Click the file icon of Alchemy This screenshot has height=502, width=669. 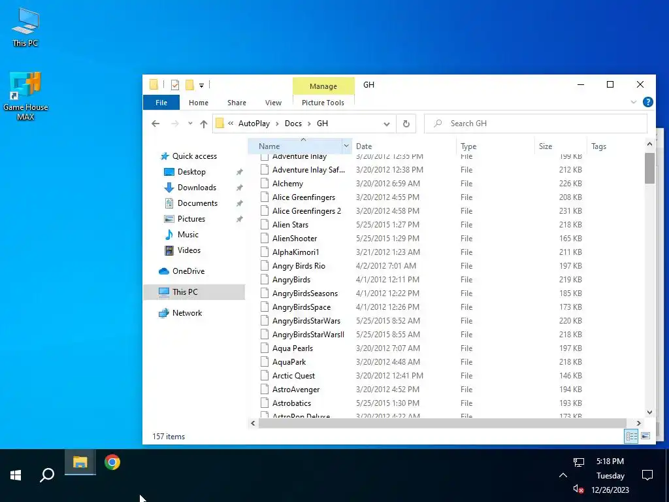pyautogui.click(x=265, y=184)
